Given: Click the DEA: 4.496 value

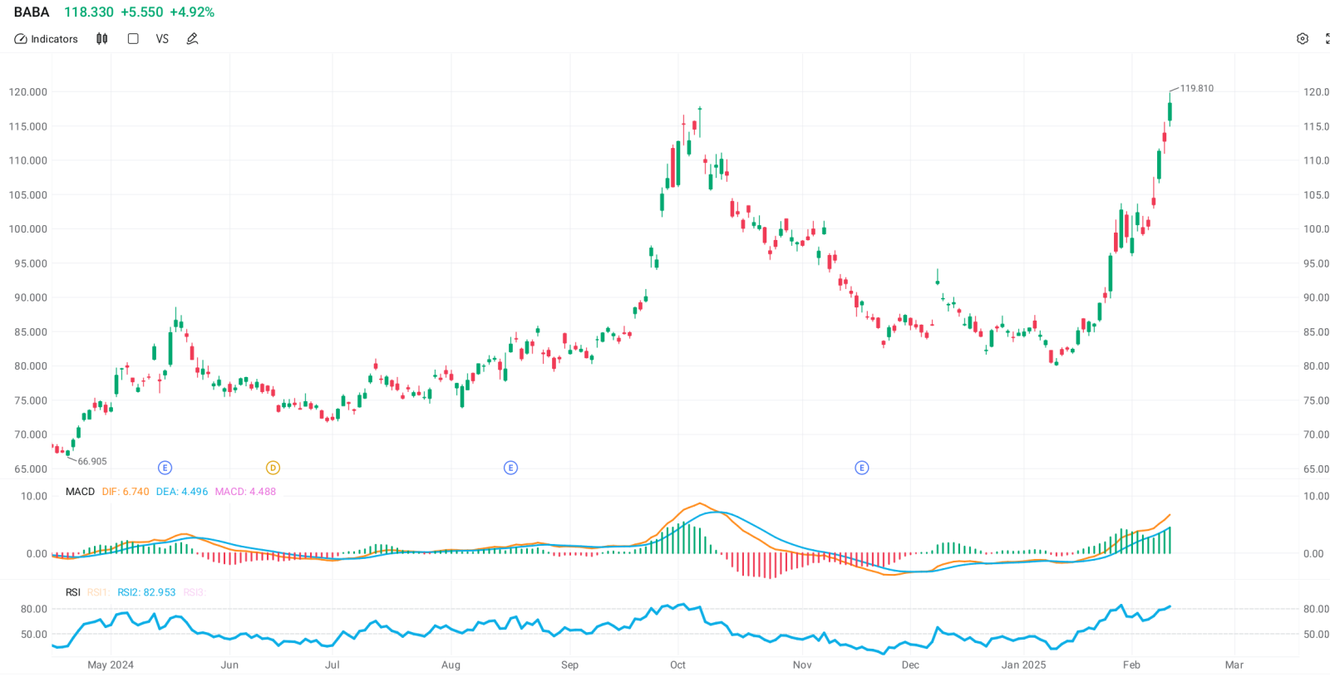Looking at the screenshot, I should (182, 492).
